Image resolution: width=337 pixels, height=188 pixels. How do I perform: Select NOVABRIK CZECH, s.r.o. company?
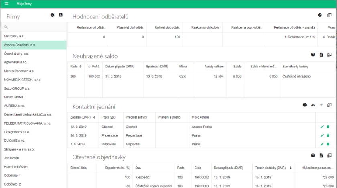pyautogui.click(x=34, y=80)
